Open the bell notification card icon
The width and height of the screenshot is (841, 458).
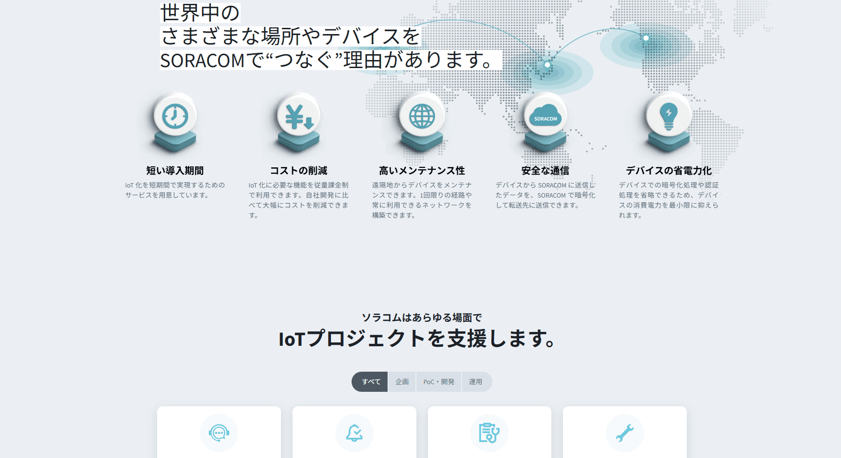pos(354,433)
